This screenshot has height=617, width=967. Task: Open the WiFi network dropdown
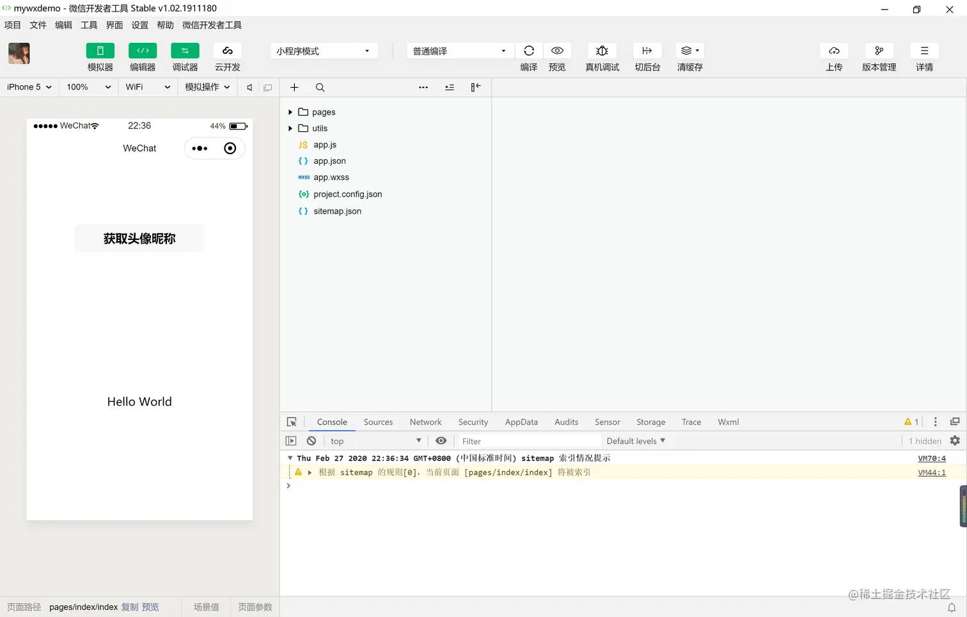click(148, 87)
